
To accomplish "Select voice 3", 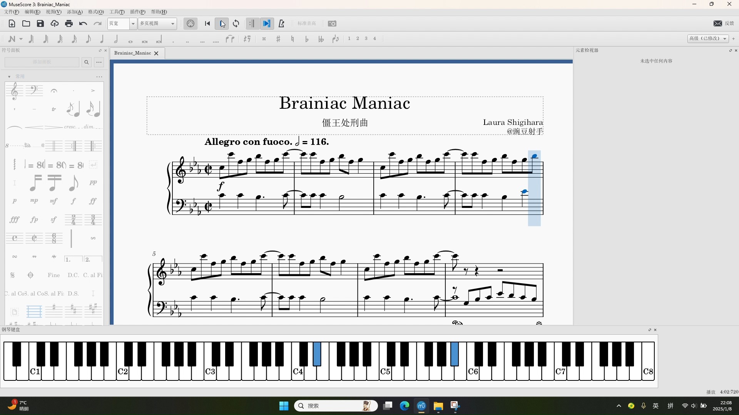I will point(366,38).
